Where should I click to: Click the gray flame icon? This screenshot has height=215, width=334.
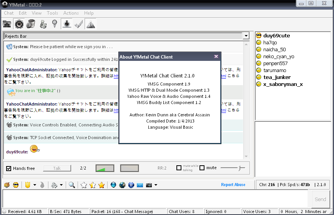pos(42,185)
